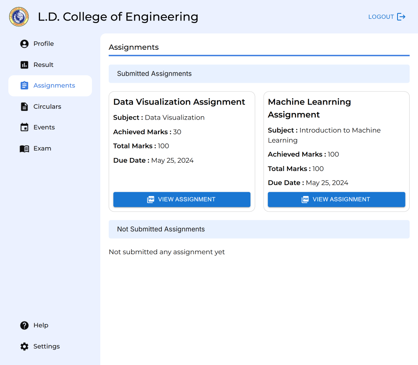Click the Machine Leanrning Assignment card title
This screenshot has height=365, width=418.
click(x=309, y=108)
